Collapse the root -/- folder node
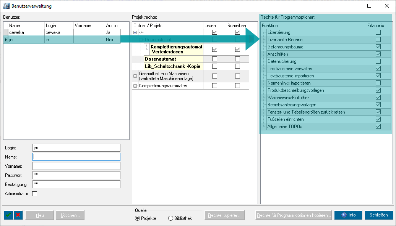396x226 pixels. [x=135, y=32]
